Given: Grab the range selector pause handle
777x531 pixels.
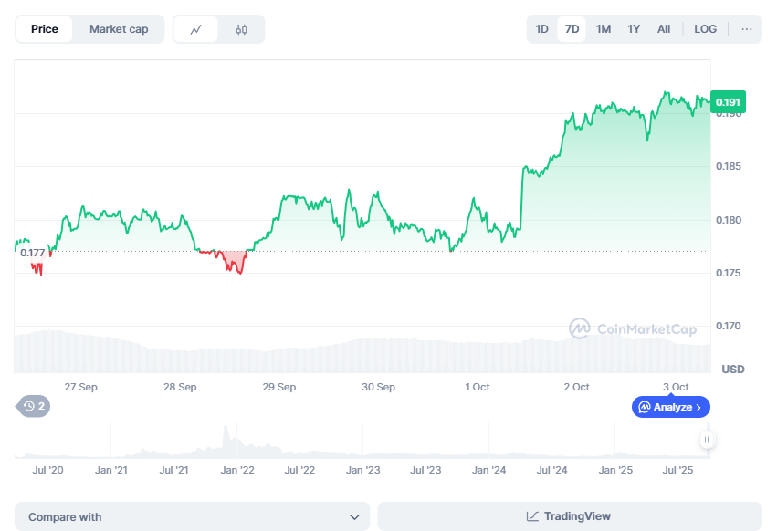Looking at the screenshot, I should tap(706, 441).
